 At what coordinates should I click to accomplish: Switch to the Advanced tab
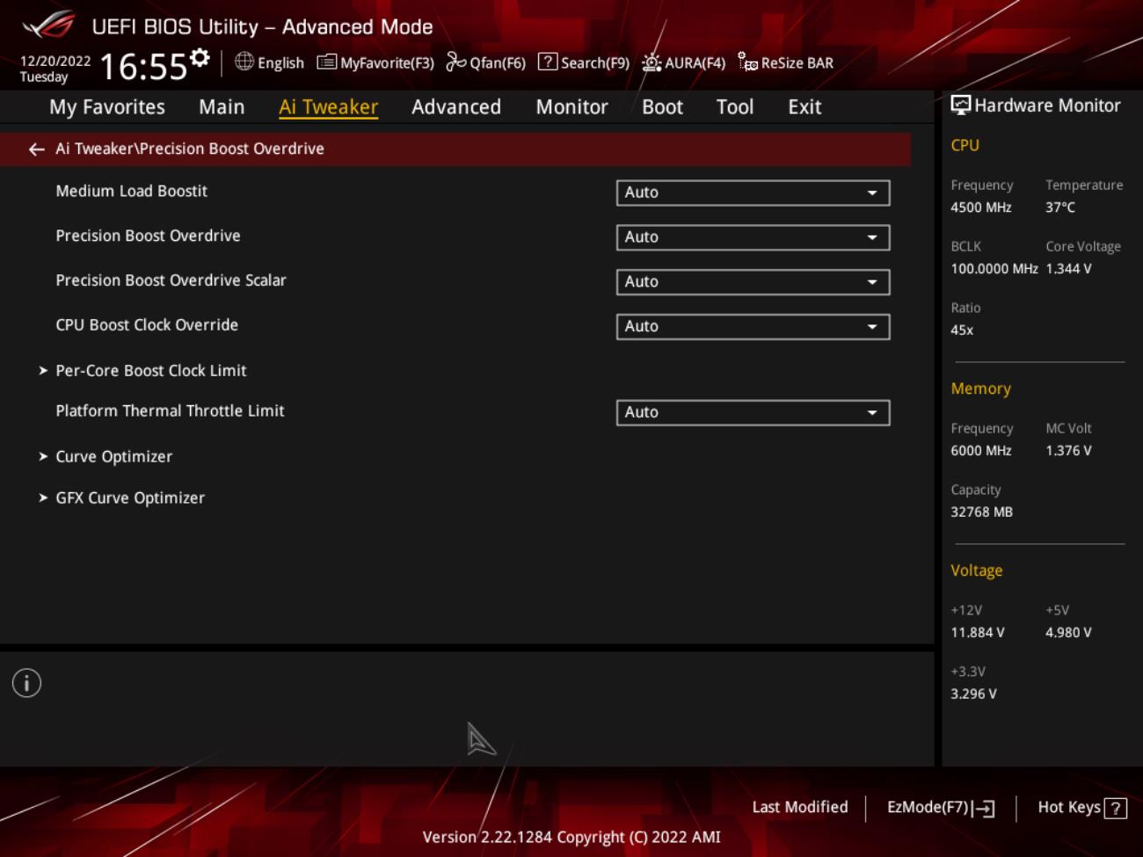point(456,107)
